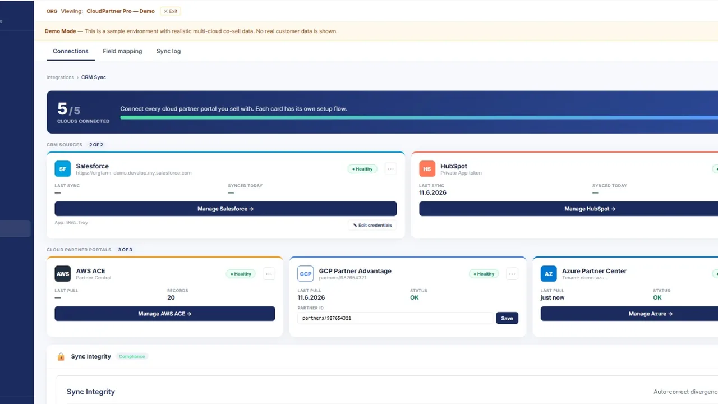Open the GCP Partner Advantage options menu
The image size is (718, 404).
pos(512,274)
